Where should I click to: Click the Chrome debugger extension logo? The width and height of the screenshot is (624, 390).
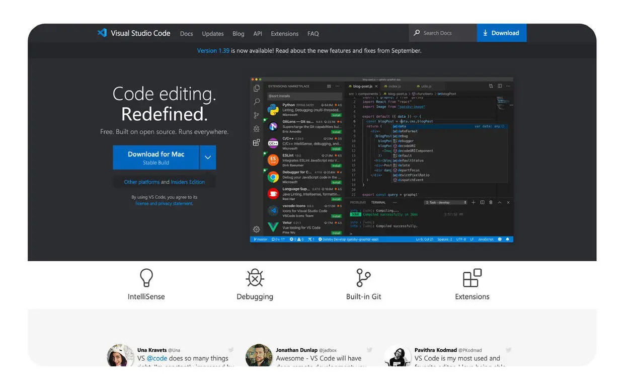(273, 177)
